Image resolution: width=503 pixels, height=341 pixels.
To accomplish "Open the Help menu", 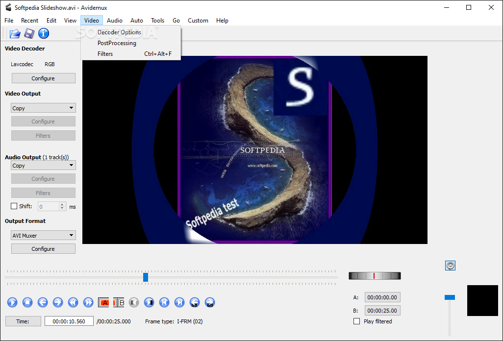I will 222,21.
